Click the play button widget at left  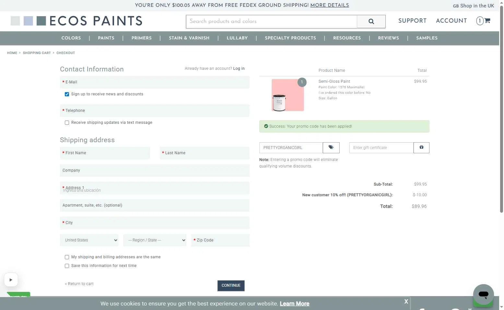11,280
